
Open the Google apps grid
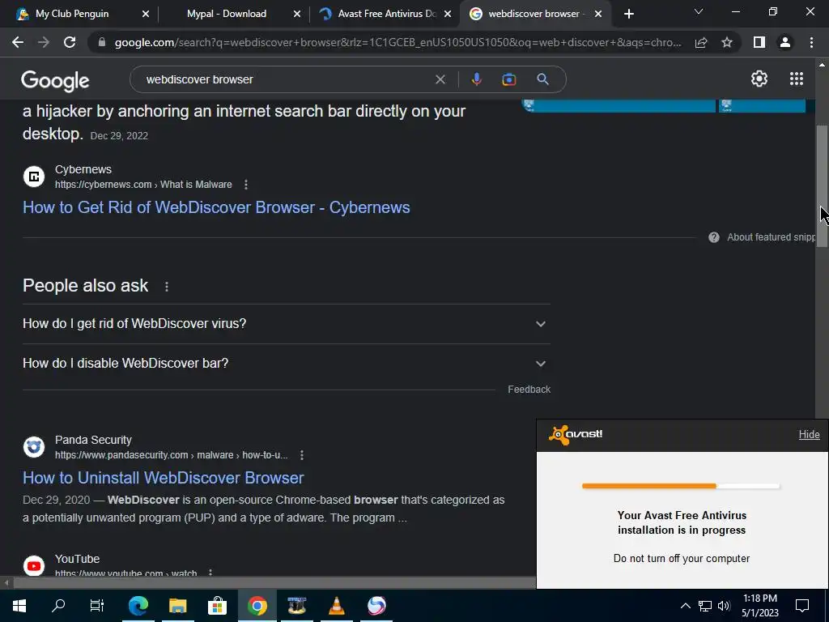[x=797, y=79]
